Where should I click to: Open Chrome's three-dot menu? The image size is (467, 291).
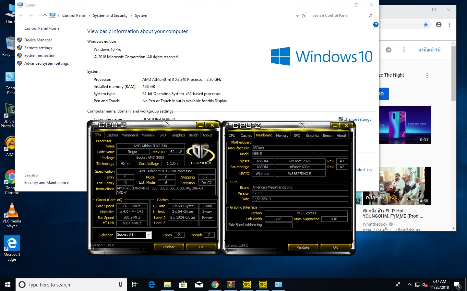[x=449, y=25]
